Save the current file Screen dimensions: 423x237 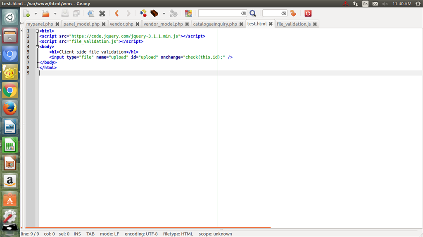click(65, 13)
